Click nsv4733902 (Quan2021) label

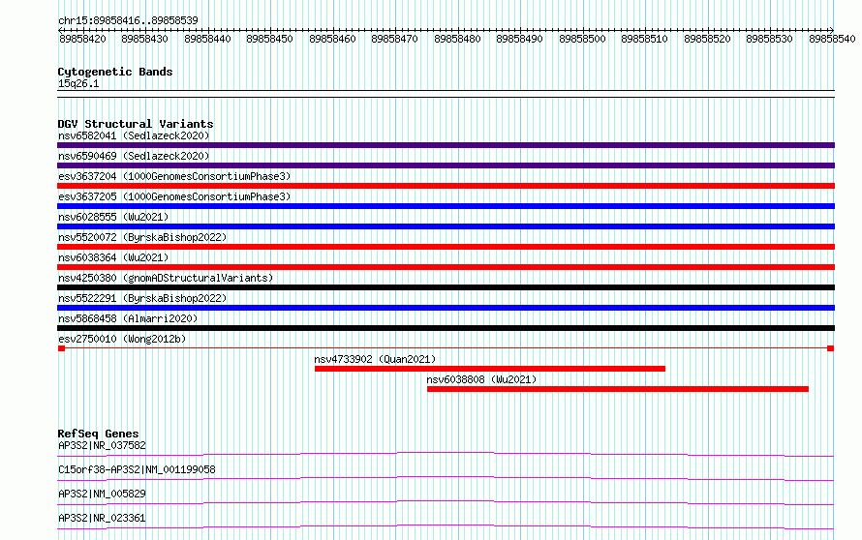pyautogui.click(x=375, y=359)
